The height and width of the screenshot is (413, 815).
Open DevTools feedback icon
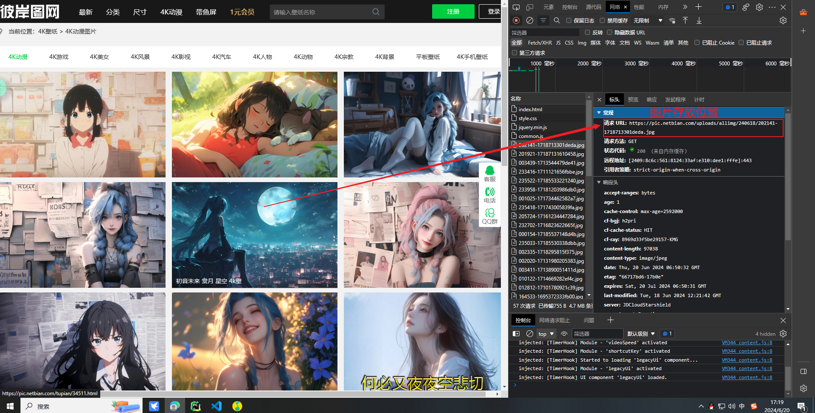coord(746,7)
